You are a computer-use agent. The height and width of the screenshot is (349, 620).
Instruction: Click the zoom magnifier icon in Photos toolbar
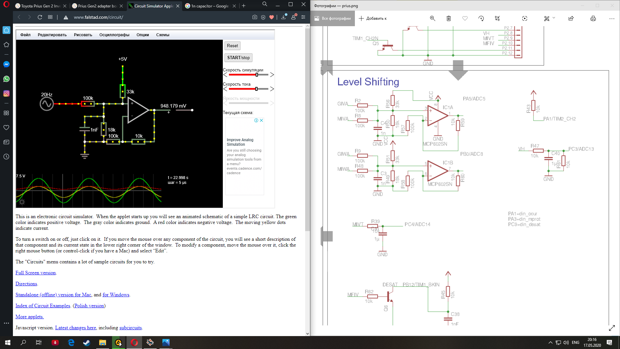[432, 18]
